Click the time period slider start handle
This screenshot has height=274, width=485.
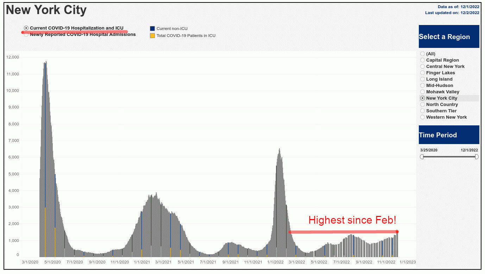(422, 157)
